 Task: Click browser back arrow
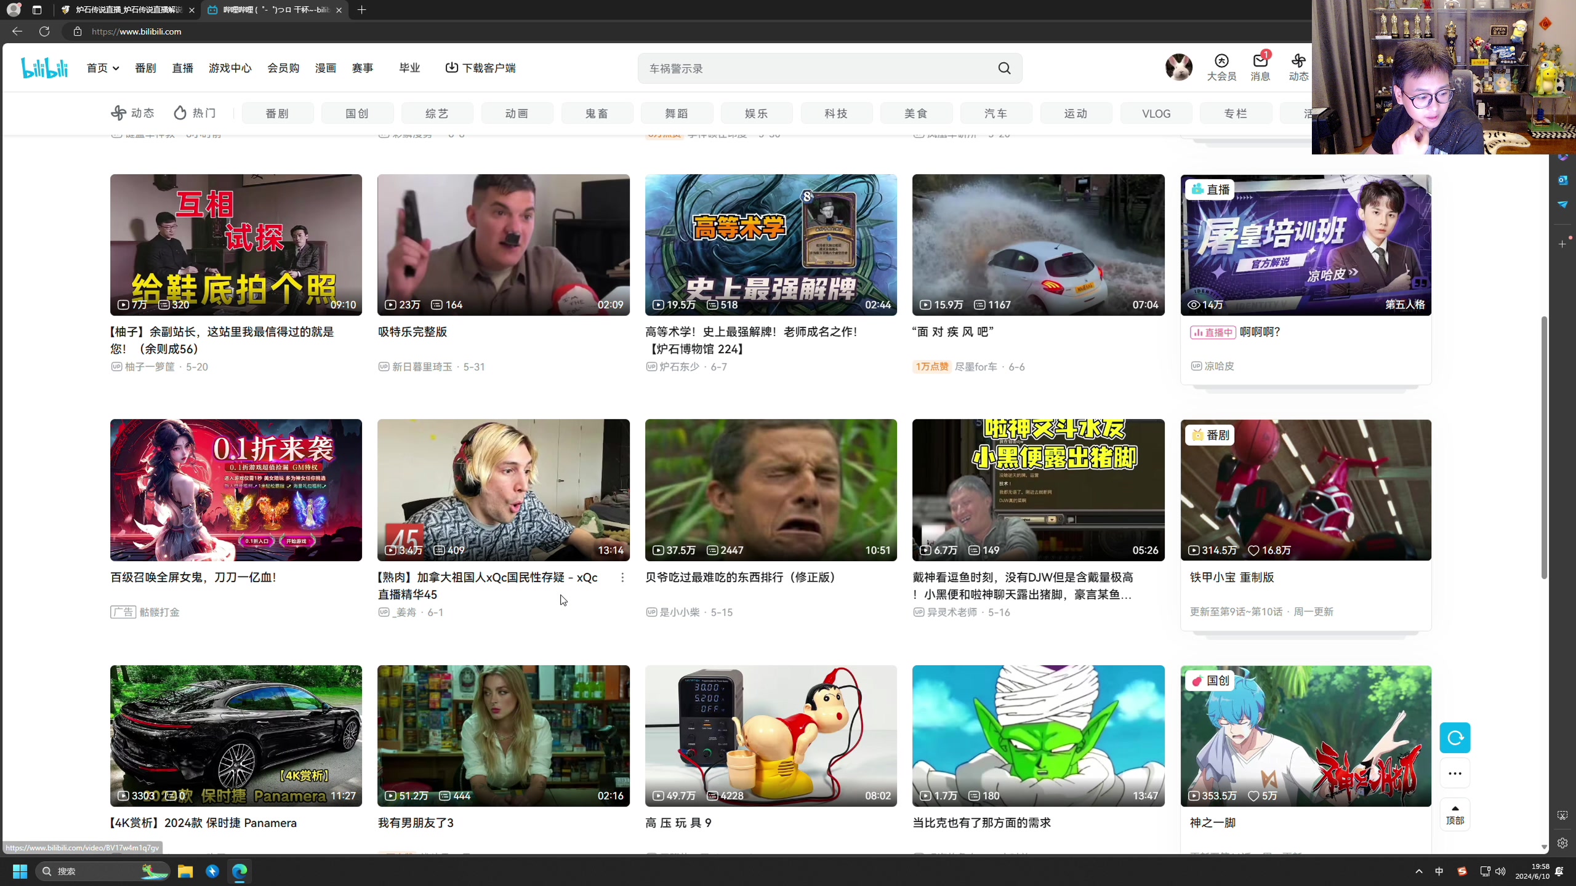[17, 31]
